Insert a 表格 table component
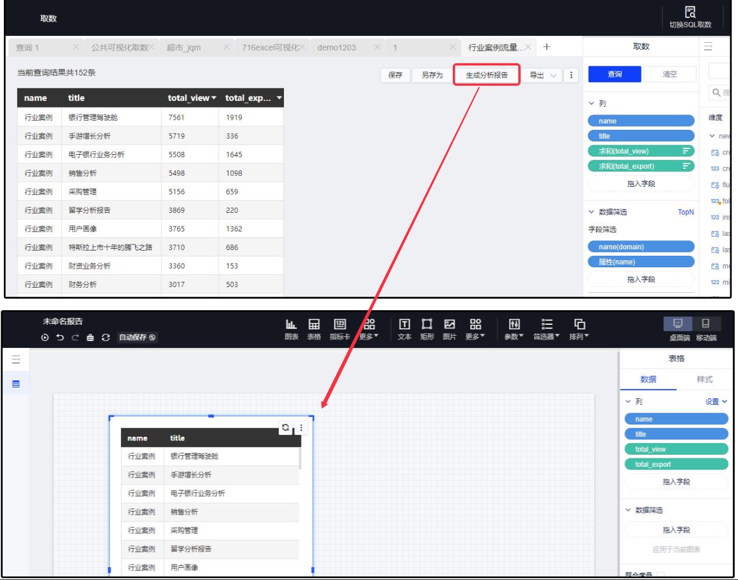 (314, 325)
